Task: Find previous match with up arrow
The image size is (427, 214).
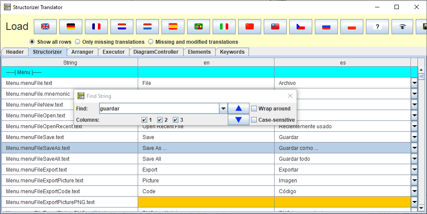Action: [x=239, y=108]
